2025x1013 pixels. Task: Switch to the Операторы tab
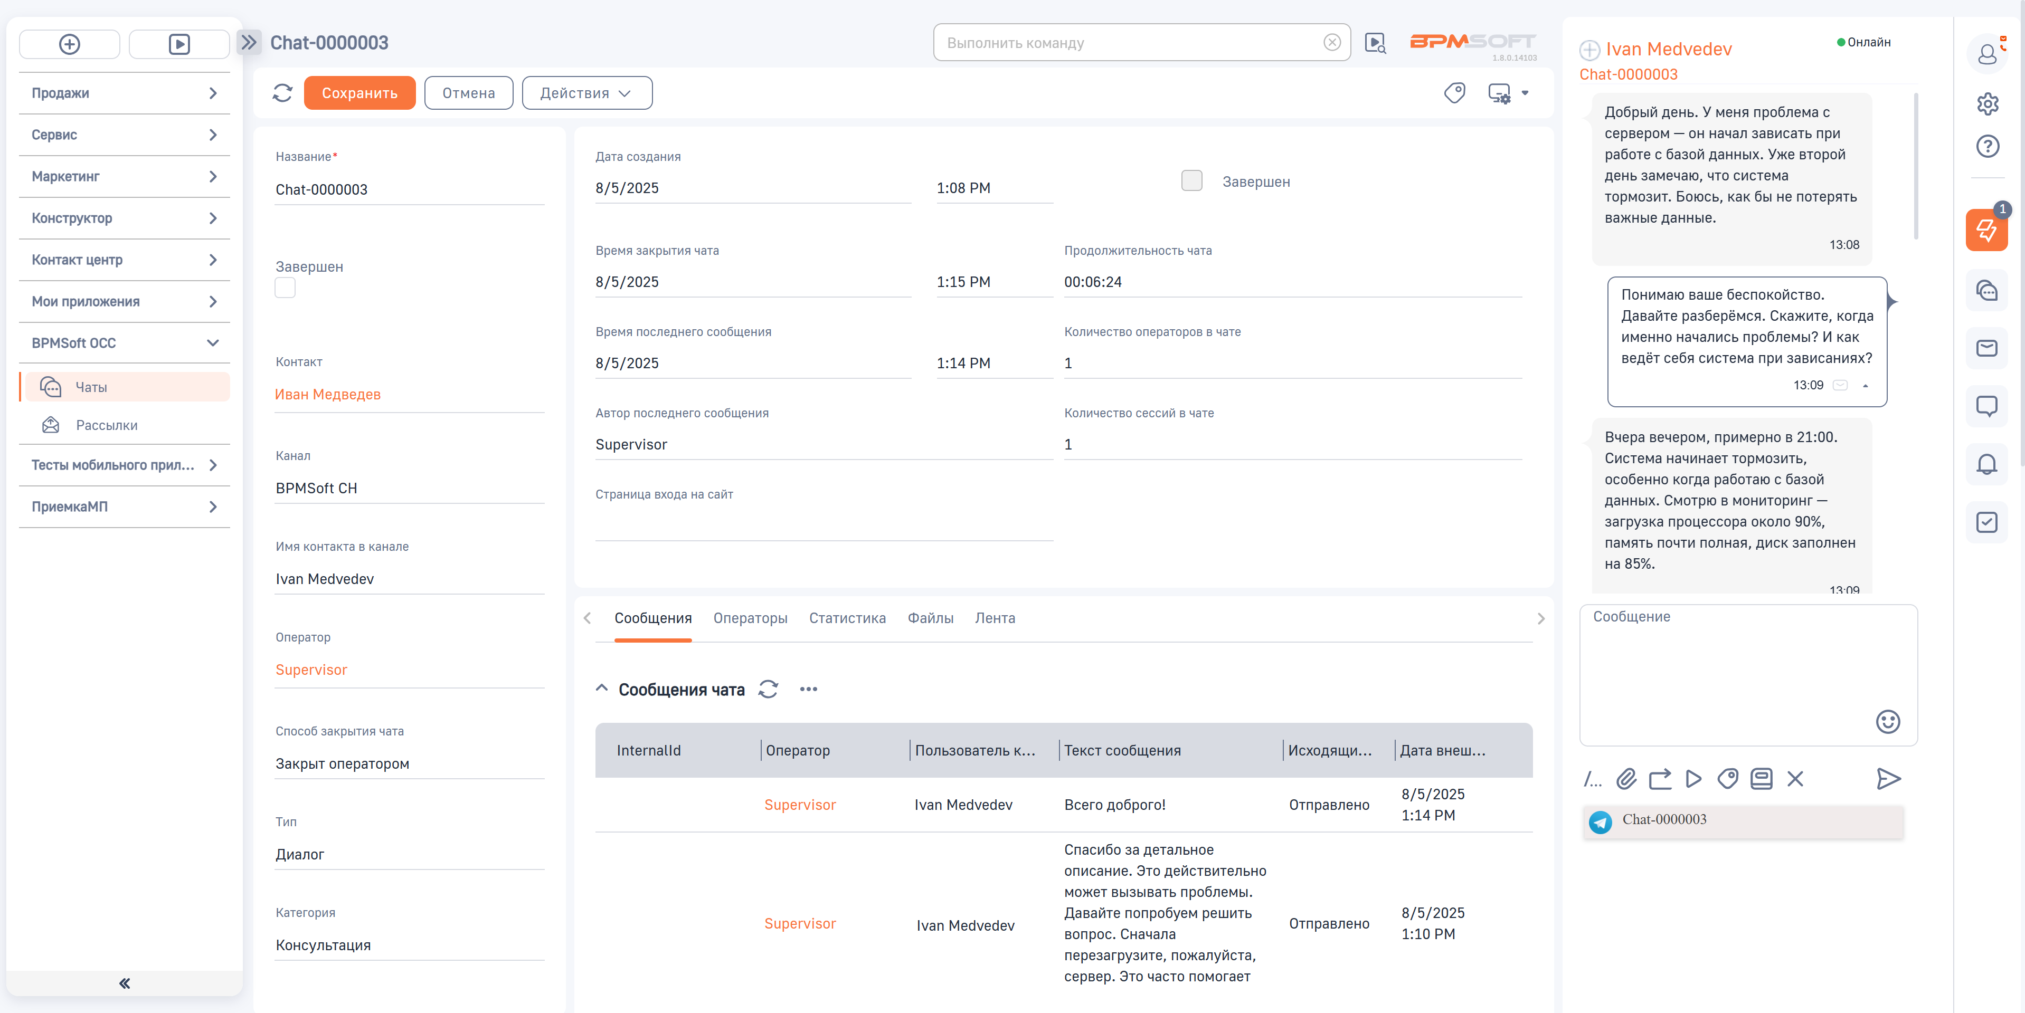tap(750, 618)
